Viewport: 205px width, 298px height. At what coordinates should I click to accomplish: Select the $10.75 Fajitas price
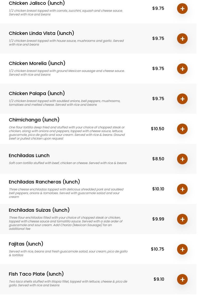click(157, 249)
